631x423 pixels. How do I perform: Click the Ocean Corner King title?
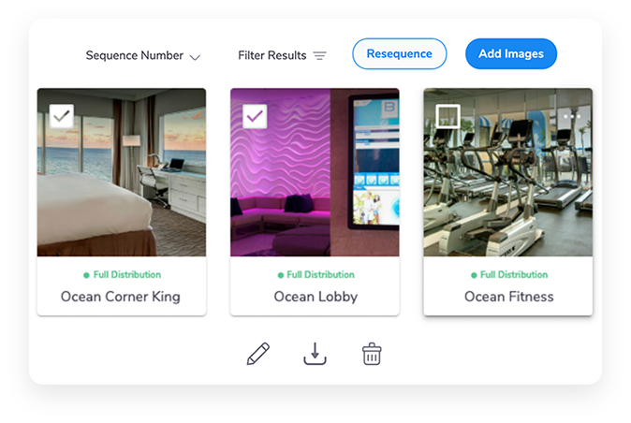point(121,297)
